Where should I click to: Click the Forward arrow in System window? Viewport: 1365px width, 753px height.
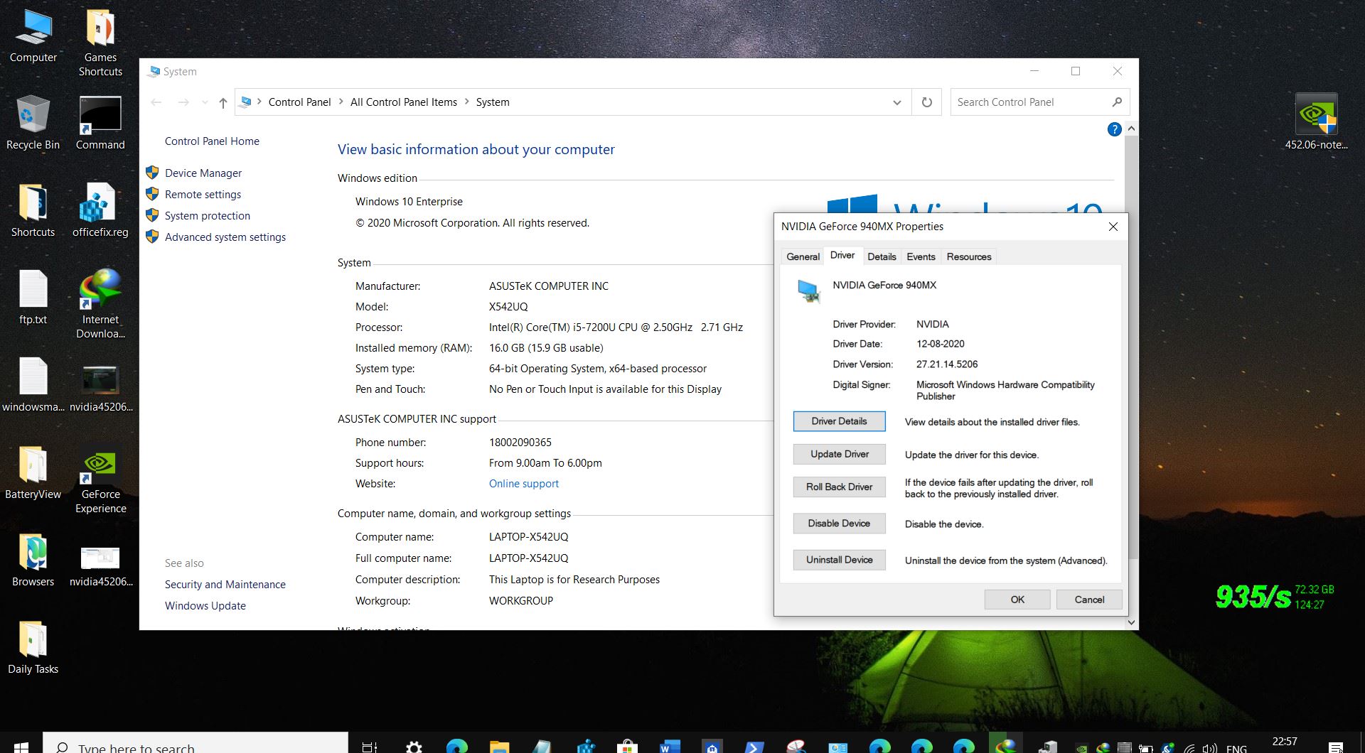(x=183, y=103)
